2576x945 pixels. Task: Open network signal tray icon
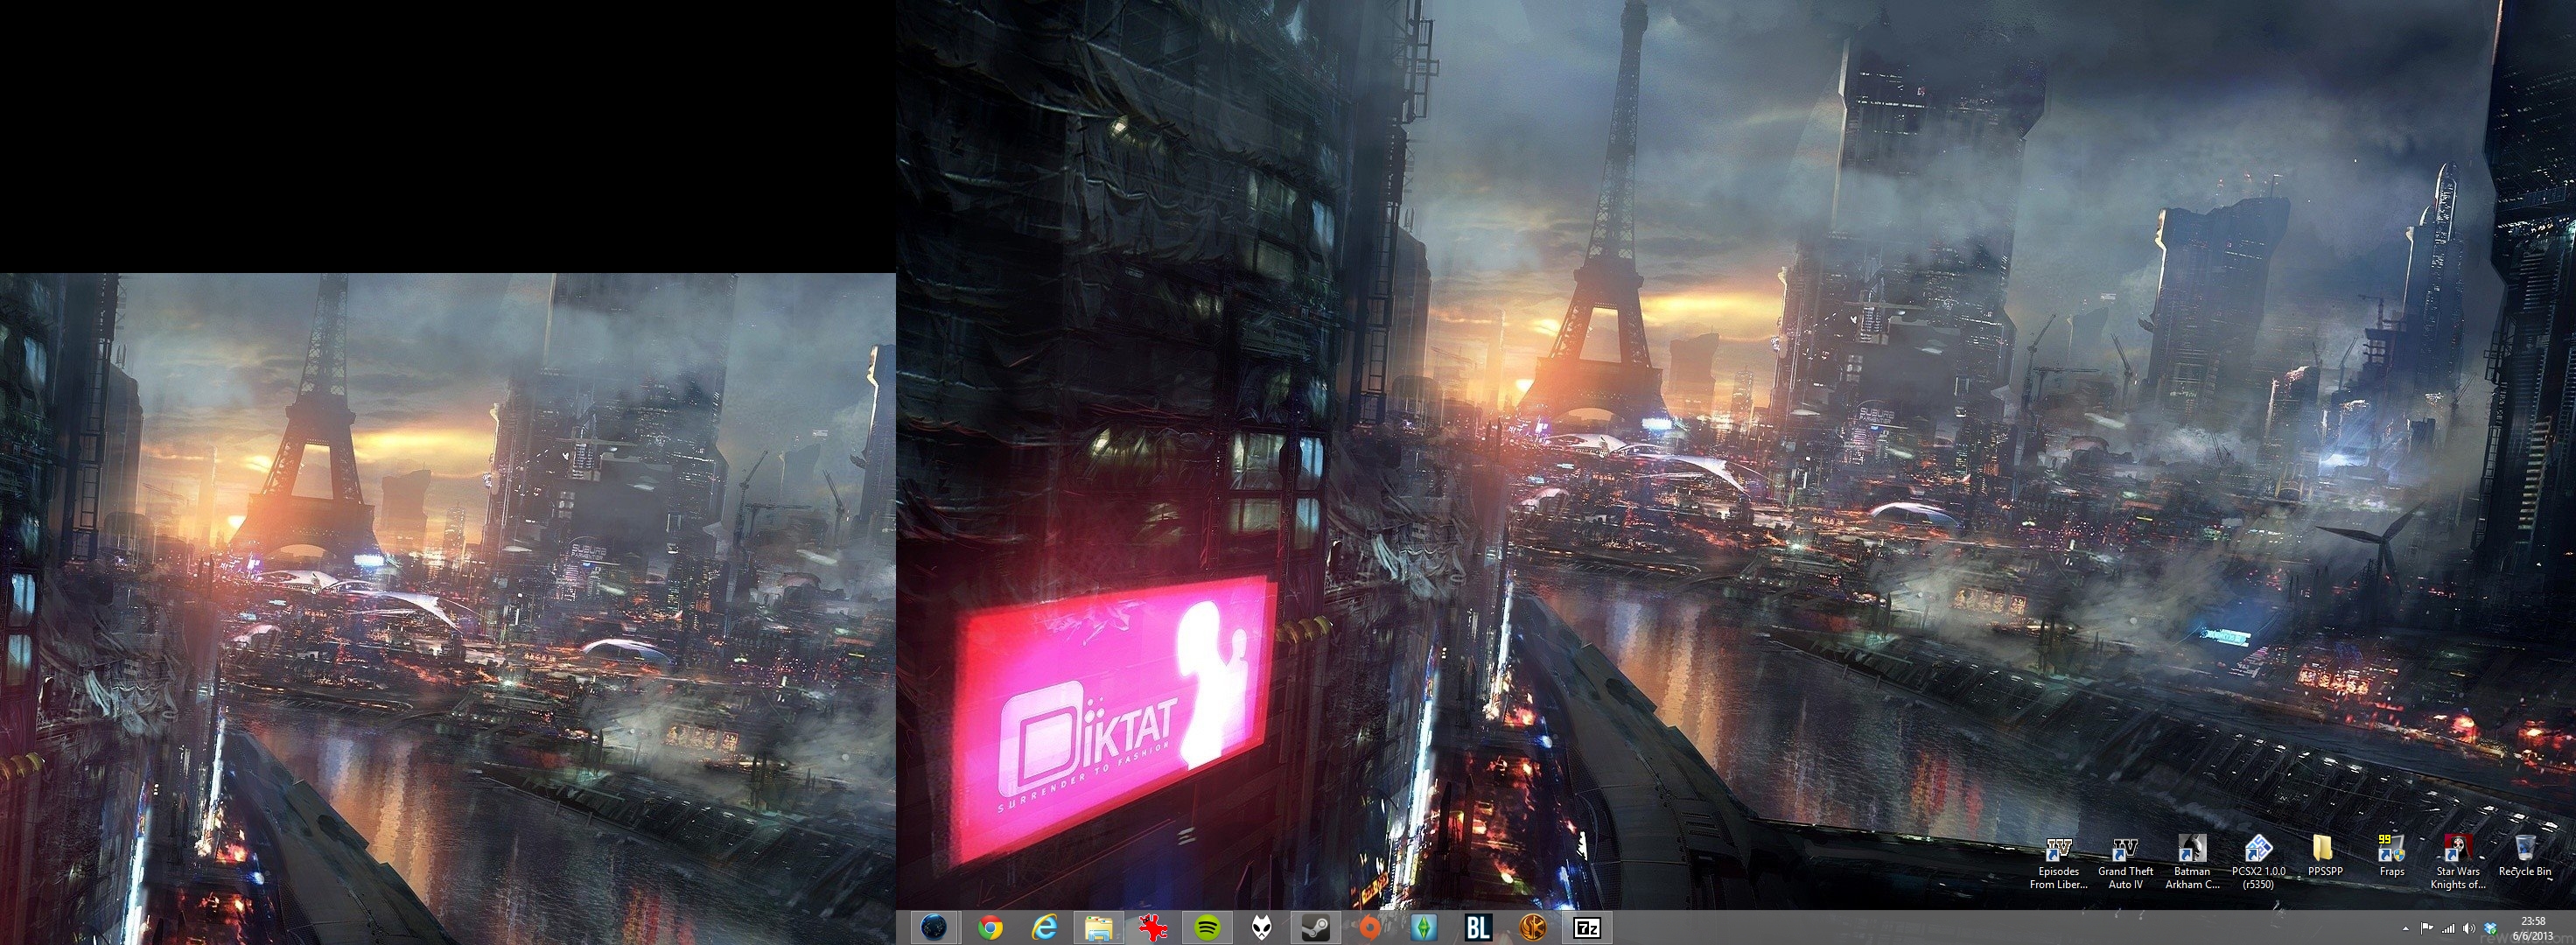(x=2448, y=928)
